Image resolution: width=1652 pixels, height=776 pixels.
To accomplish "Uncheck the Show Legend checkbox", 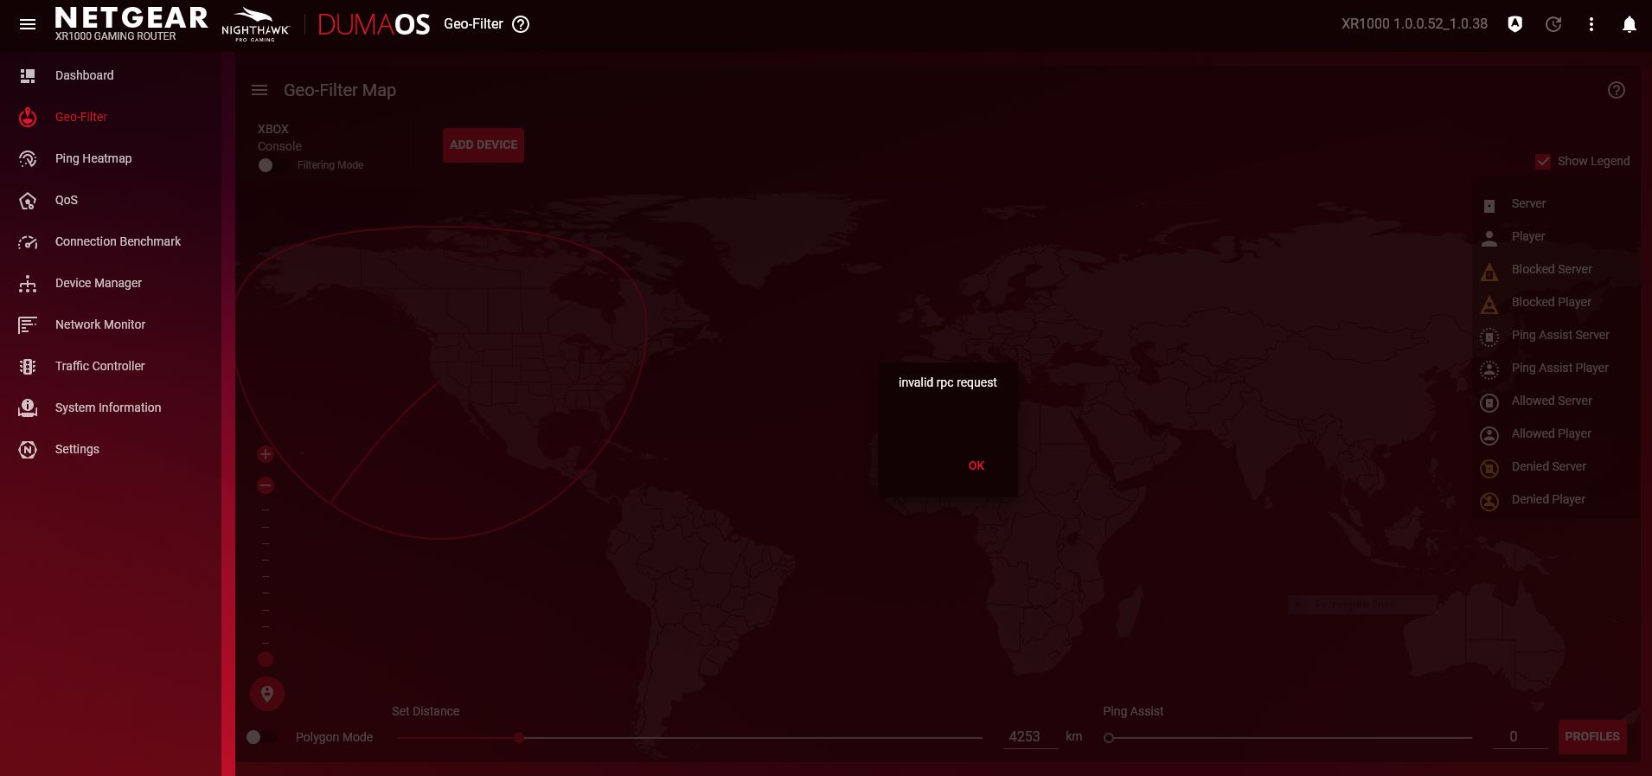I will point(1543,162).
